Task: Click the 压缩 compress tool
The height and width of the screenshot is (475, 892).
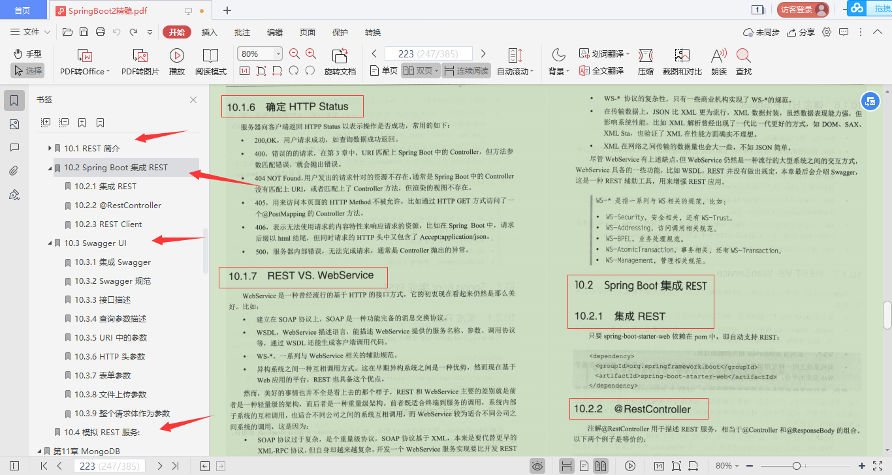Action: tap(646, 62)
